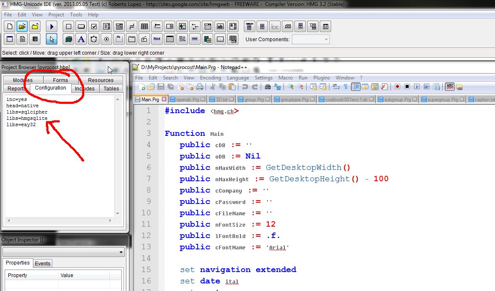
Task: Open the group.Prg file tab
Action: 254,100
